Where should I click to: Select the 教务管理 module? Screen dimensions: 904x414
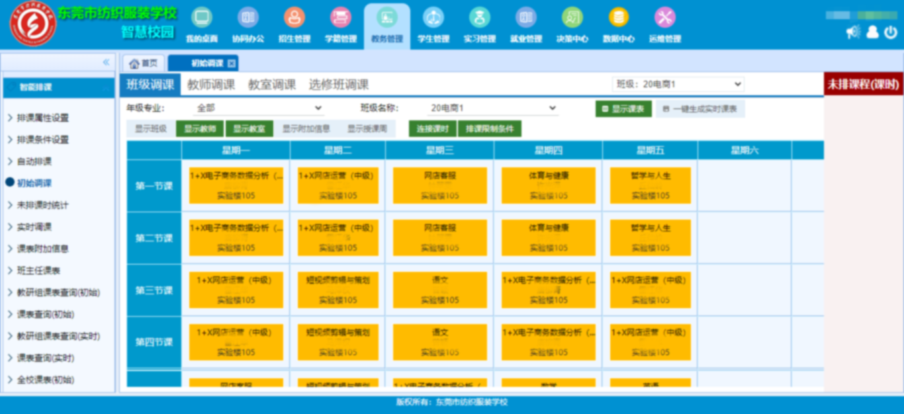point(386,25)
